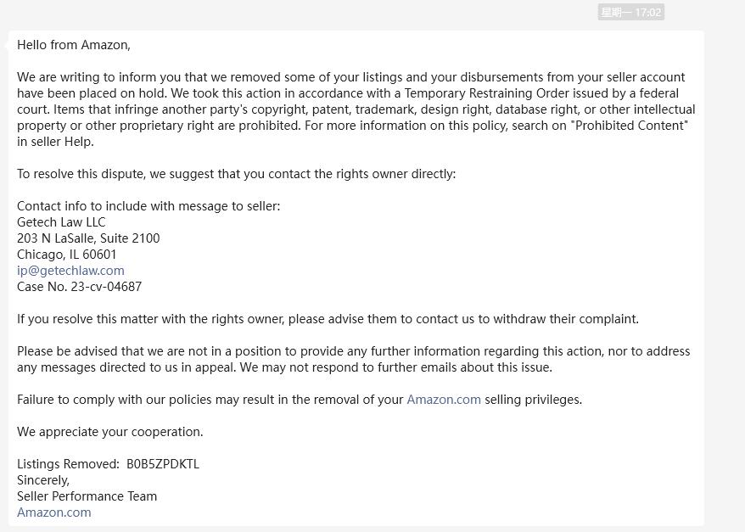Click the quoted "Prohibited Content" phrase
This screenshot has height=532, width=745.
pyautogui.click(x=631, y=126)
